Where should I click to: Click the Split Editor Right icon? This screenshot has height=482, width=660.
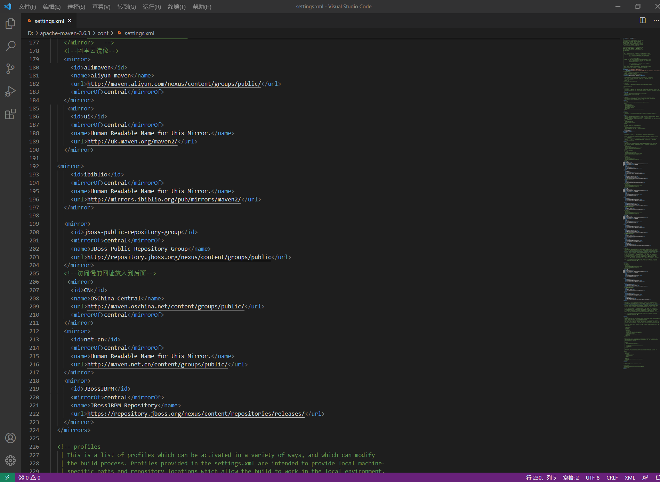(643, 20)
